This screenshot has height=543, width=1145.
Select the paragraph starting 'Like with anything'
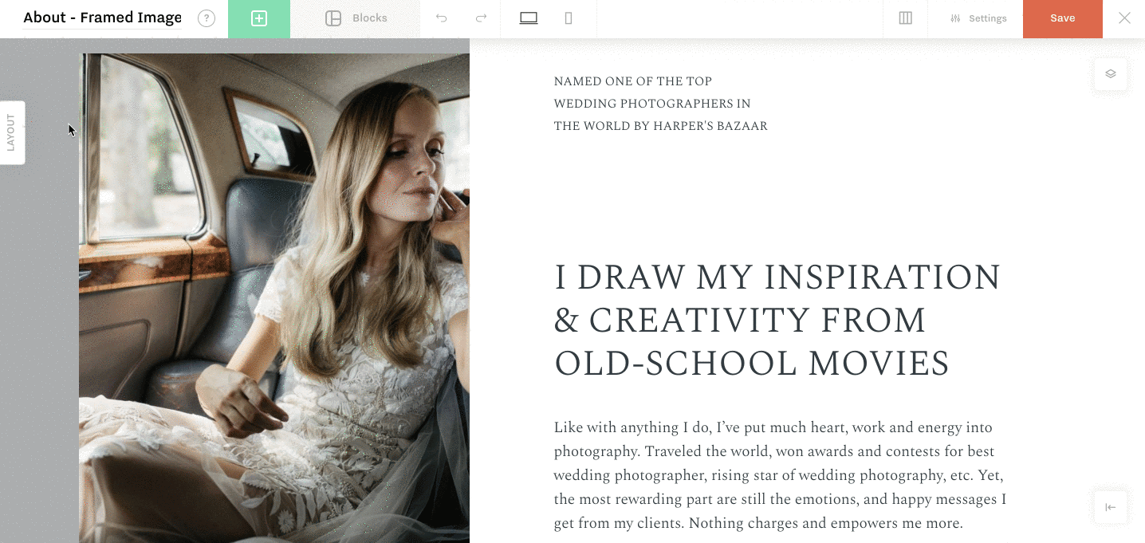pyautogui.click(x=780, y=475)
